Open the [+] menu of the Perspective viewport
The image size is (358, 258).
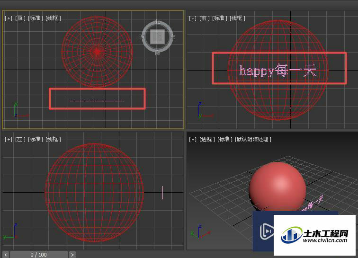click(193, 139)
